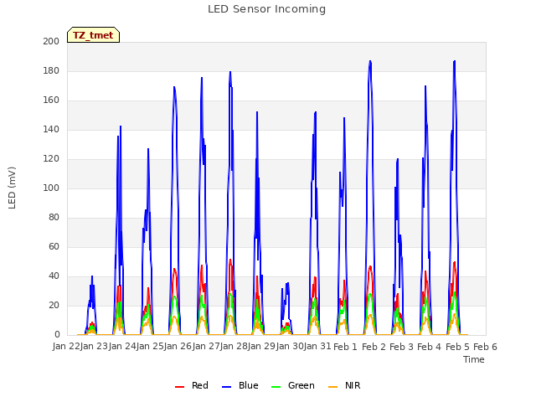This screenshot has width=536, height=402.
Task: Click the blue peak on Jan 22 near 40
Action: [x=92, y=276]
